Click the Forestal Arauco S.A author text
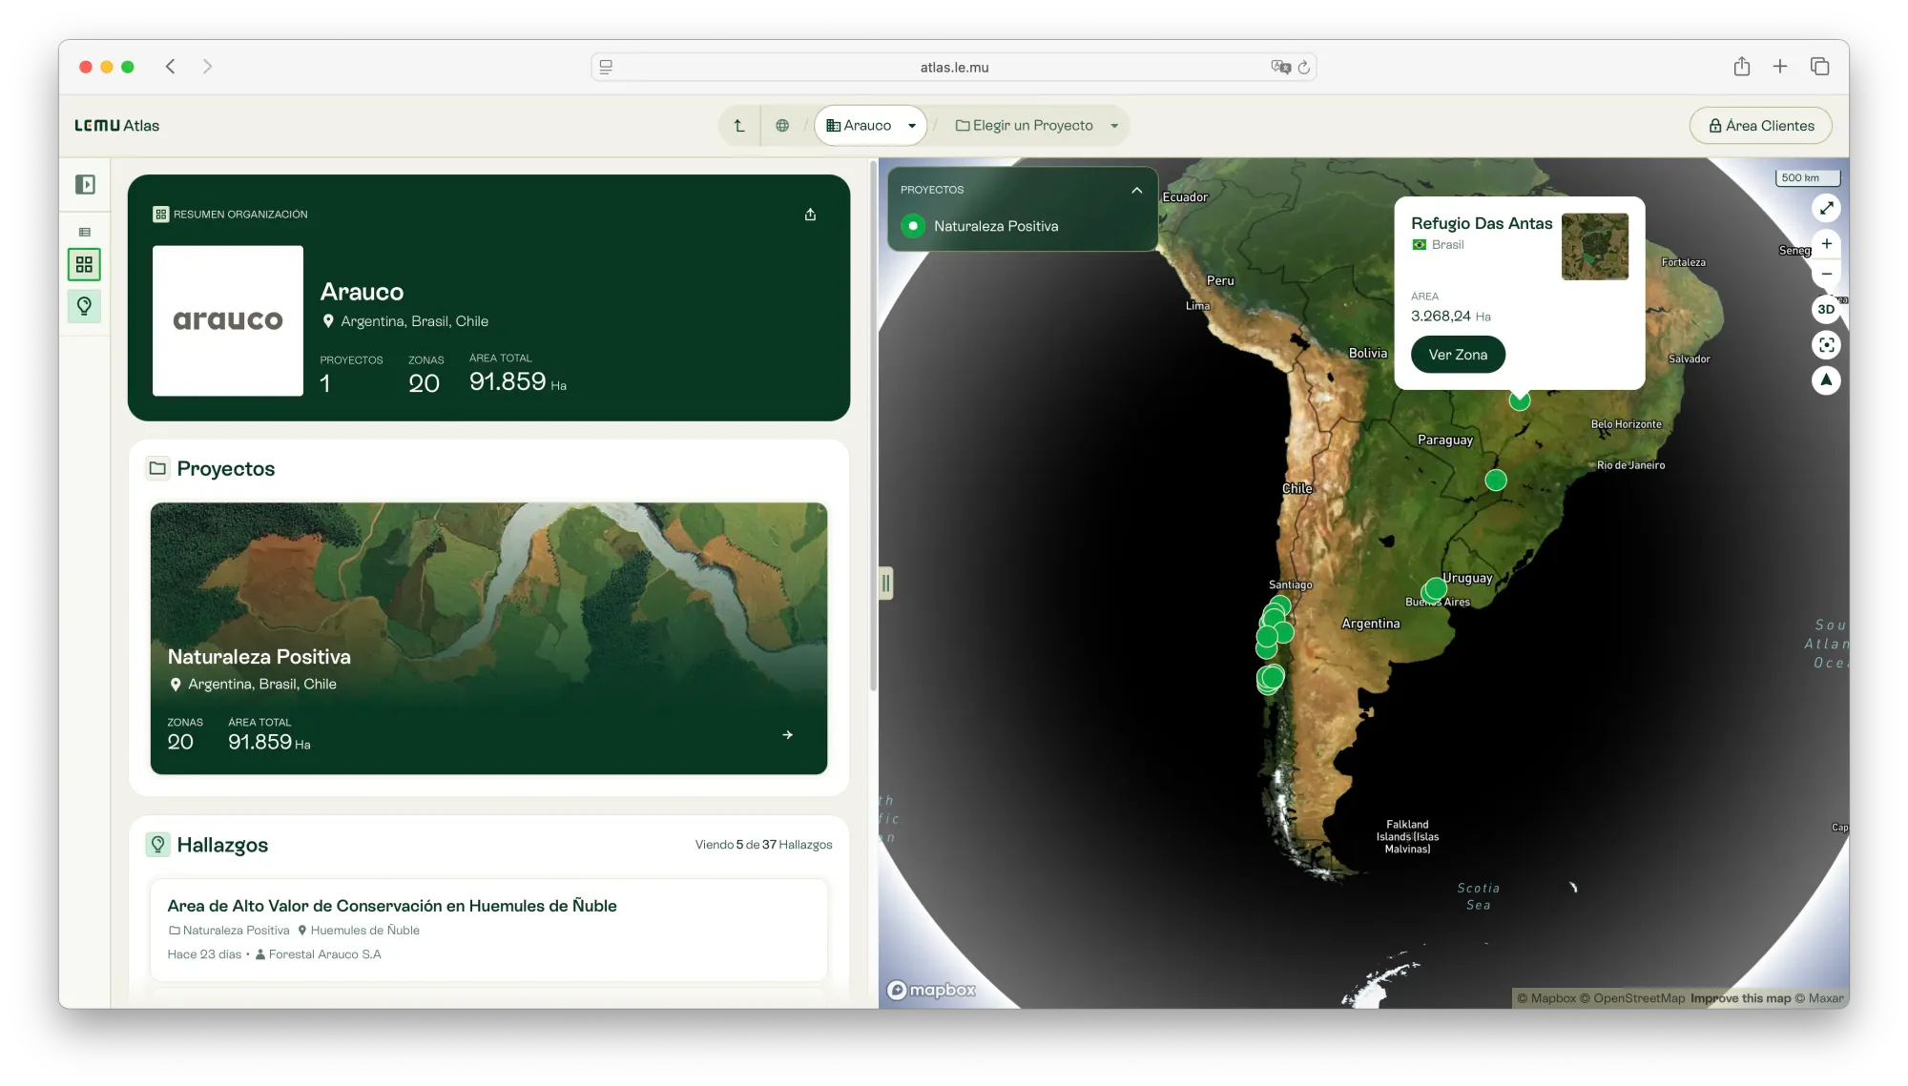This screenshot has width=1908, height=1086. pyautogui.click(x=319, y=954)
